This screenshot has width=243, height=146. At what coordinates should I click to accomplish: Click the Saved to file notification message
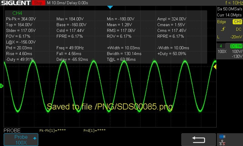[x=110, y=107]
